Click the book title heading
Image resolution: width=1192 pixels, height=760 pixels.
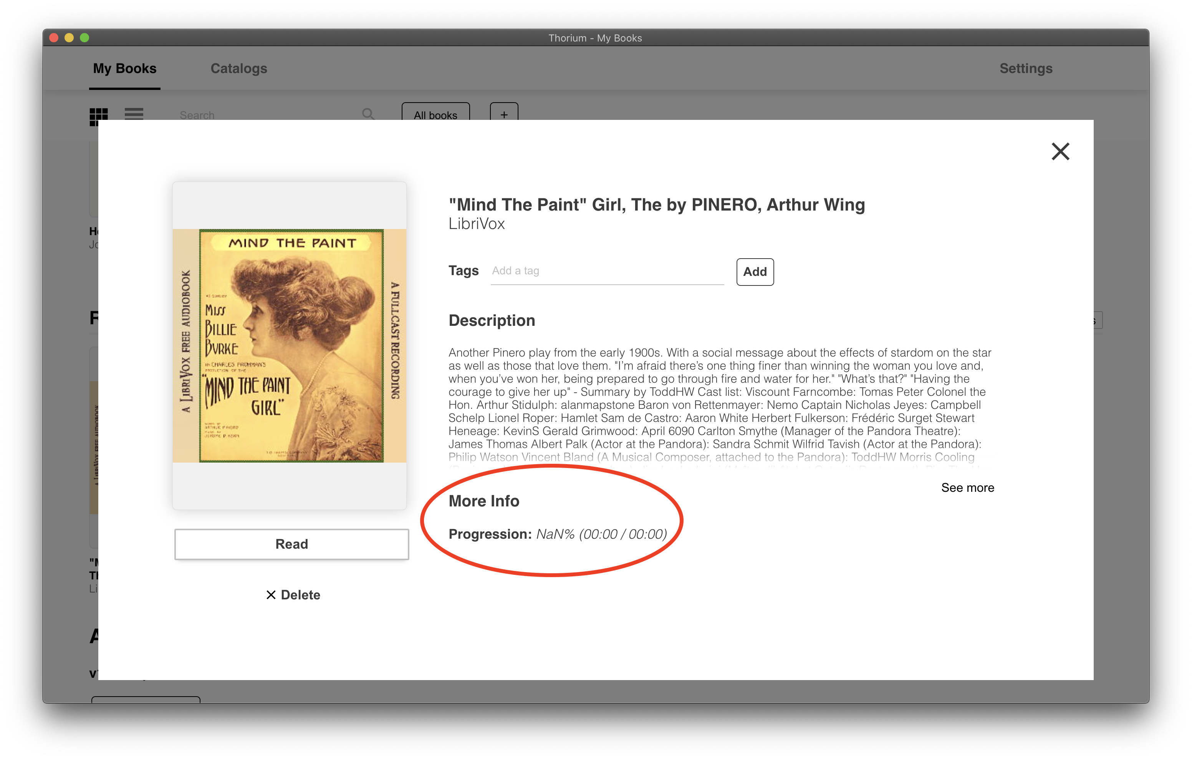point(656,205)
